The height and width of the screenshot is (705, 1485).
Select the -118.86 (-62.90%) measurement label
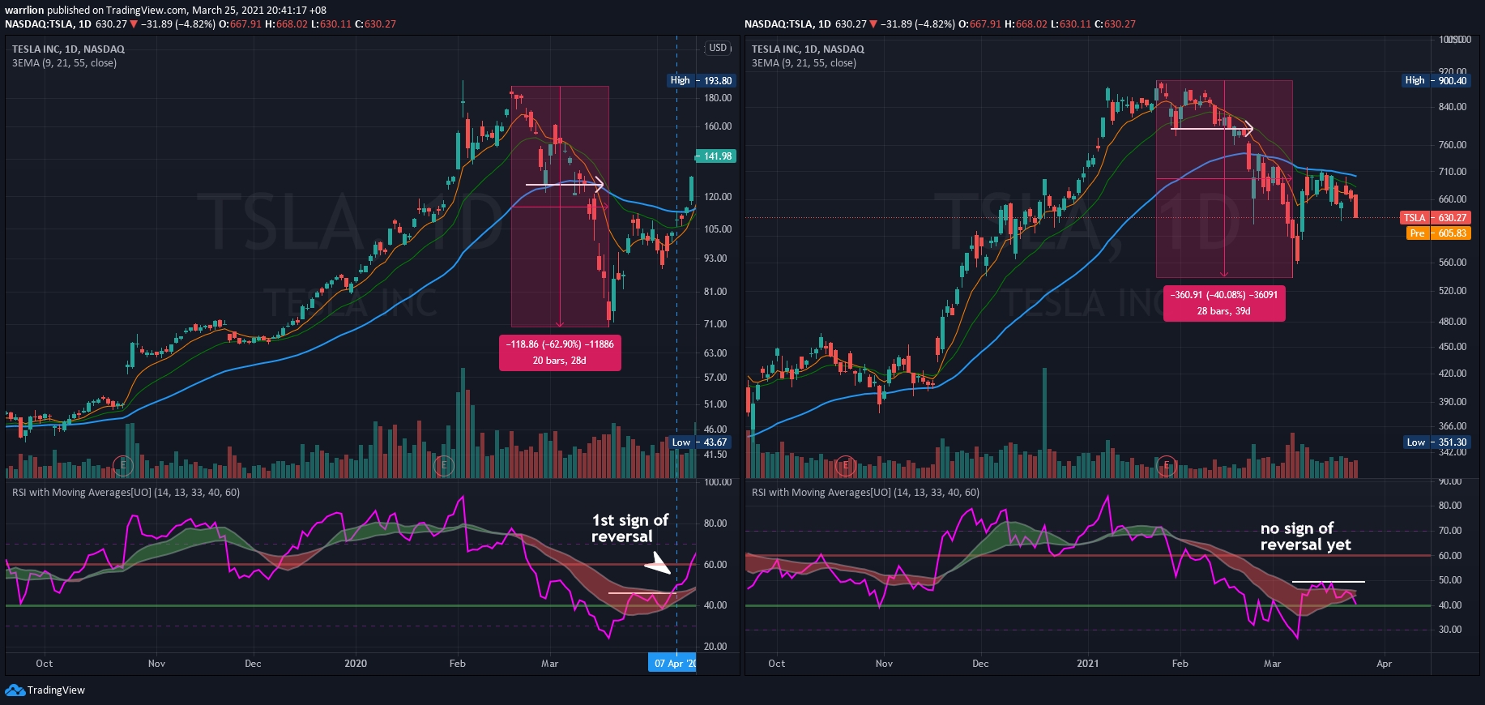click(560, 352)
